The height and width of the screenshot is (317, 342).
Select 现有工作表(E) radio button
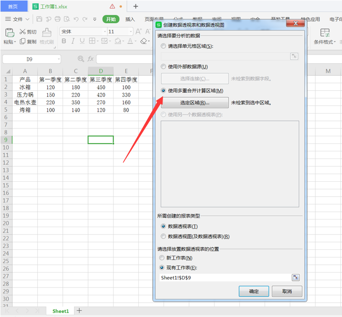[x=162, y=267]
